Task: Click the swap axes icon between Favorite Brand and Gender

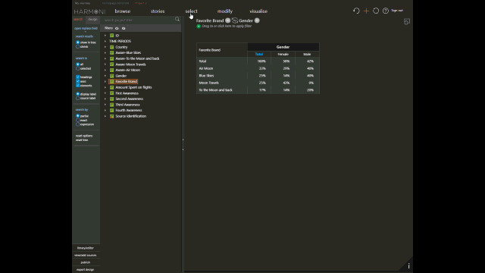Action: (235, 20)
